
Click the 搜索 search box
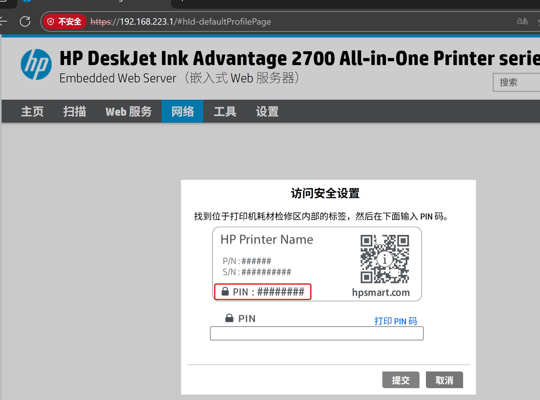pyautogui.click(x=517, y=82)
